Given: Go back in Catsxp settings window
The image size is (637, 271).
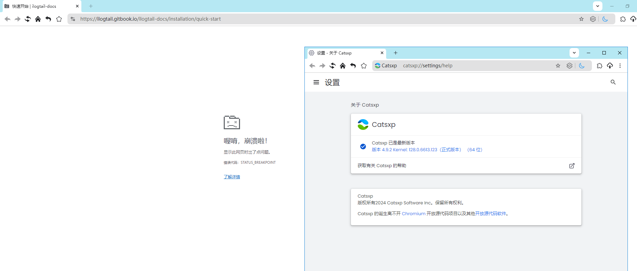Looking at the screenshot, I should 312,66.
